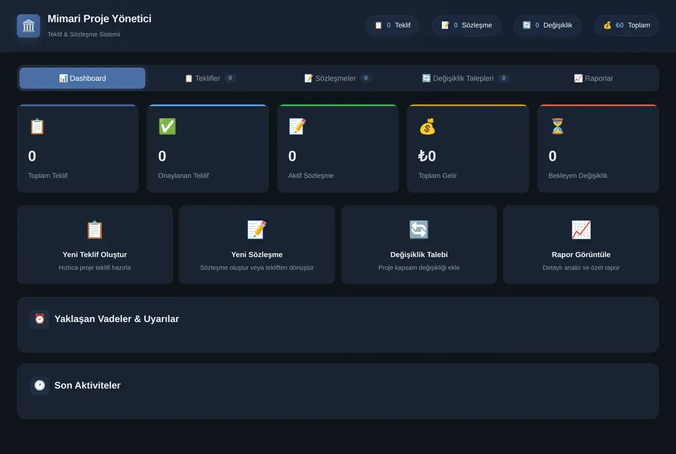
Task: Click clipboard icon on Toplam Teklif card
Action: click(37, 127)
